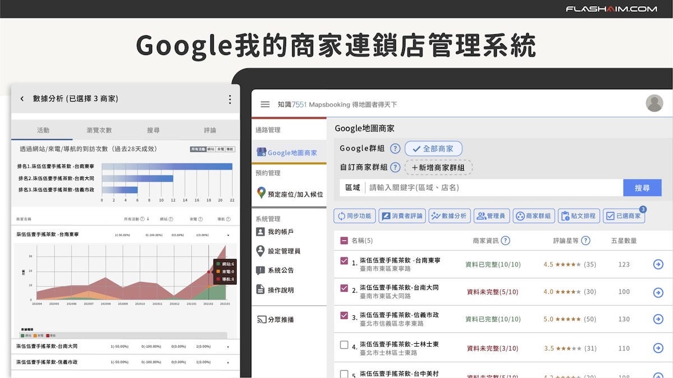
Task: Click 資料未完整(3/10) status for 士林士東
Action: coord(492,348)
